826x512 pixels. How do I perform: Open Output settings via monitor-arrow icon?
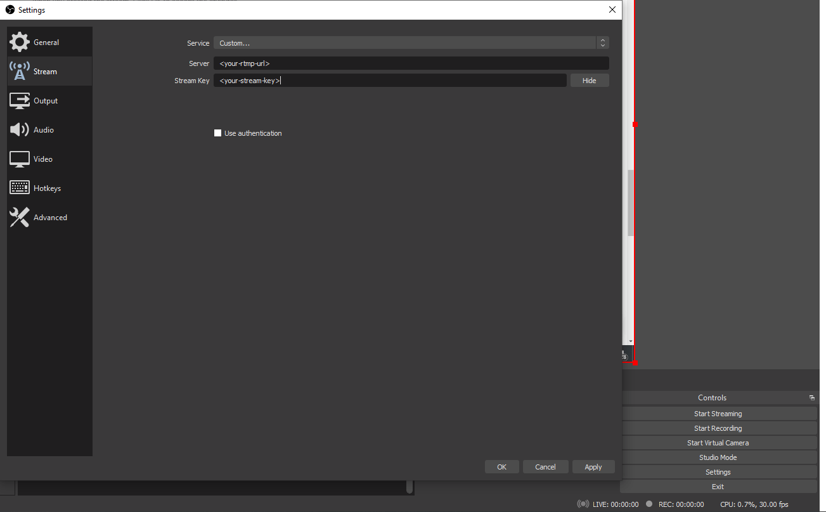coord(19,100)
